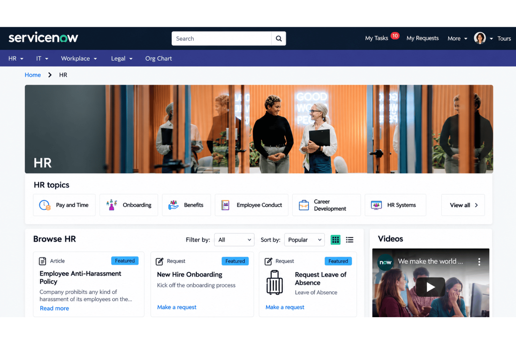Open My Tasks in the header
This screenshot has width=516, height=344.
point(377,38)
